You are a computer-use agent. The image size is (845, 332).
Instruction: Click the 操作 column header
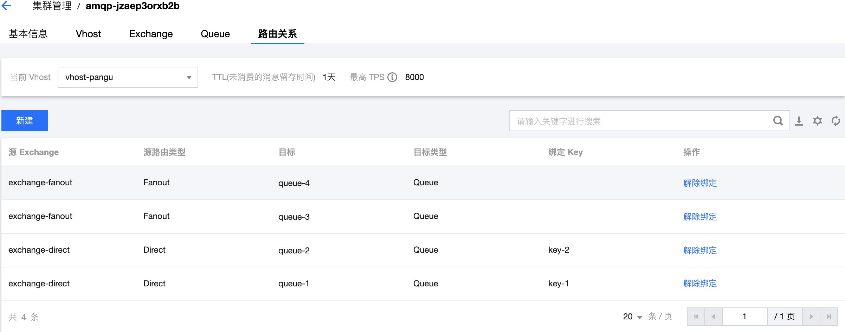click(691, 152)
